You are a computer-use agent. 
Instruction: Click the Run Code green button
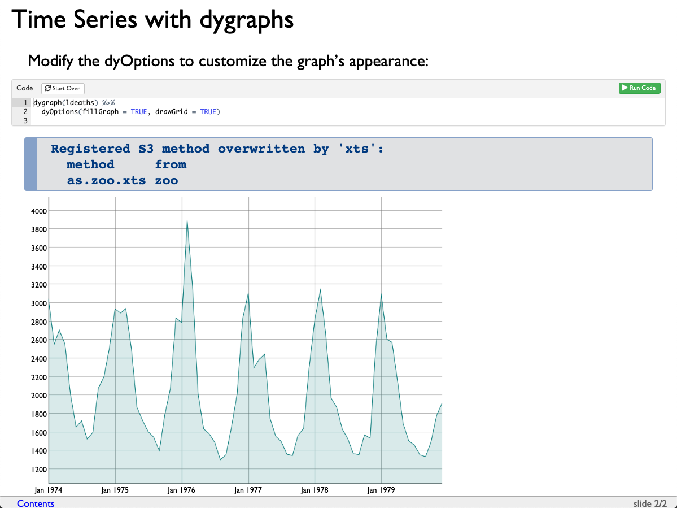pyautogui.click(x=640, y=88)
